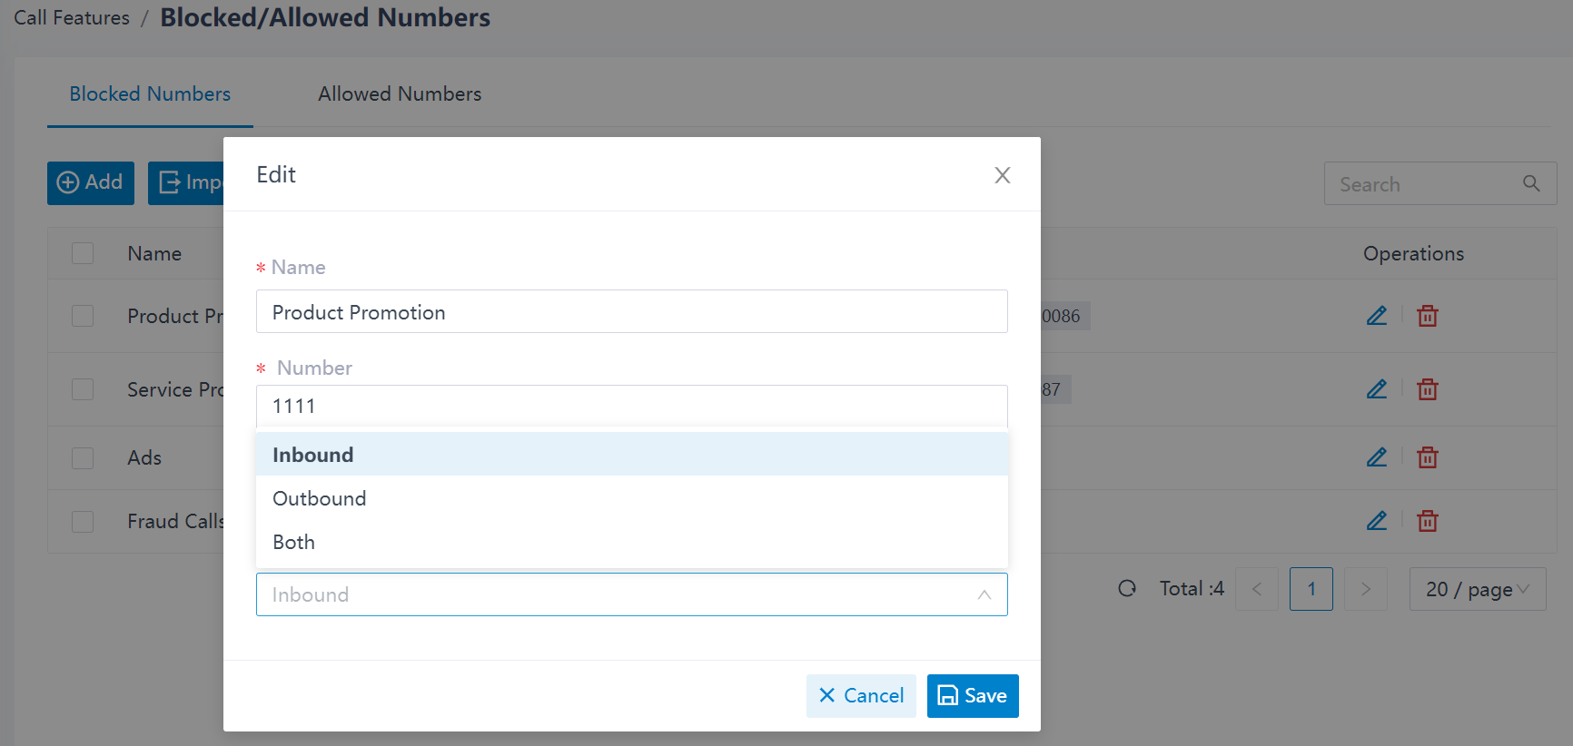Save the edited blocked number
Screen dimensions: 1573x746
coord(973,696)
